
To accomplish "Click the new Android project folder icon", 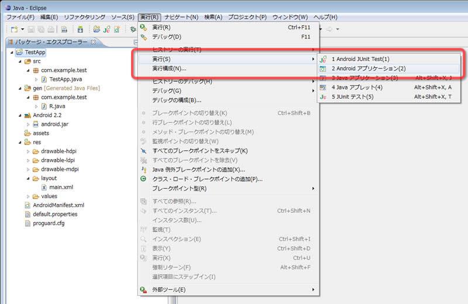I will [x=97, y=29].
